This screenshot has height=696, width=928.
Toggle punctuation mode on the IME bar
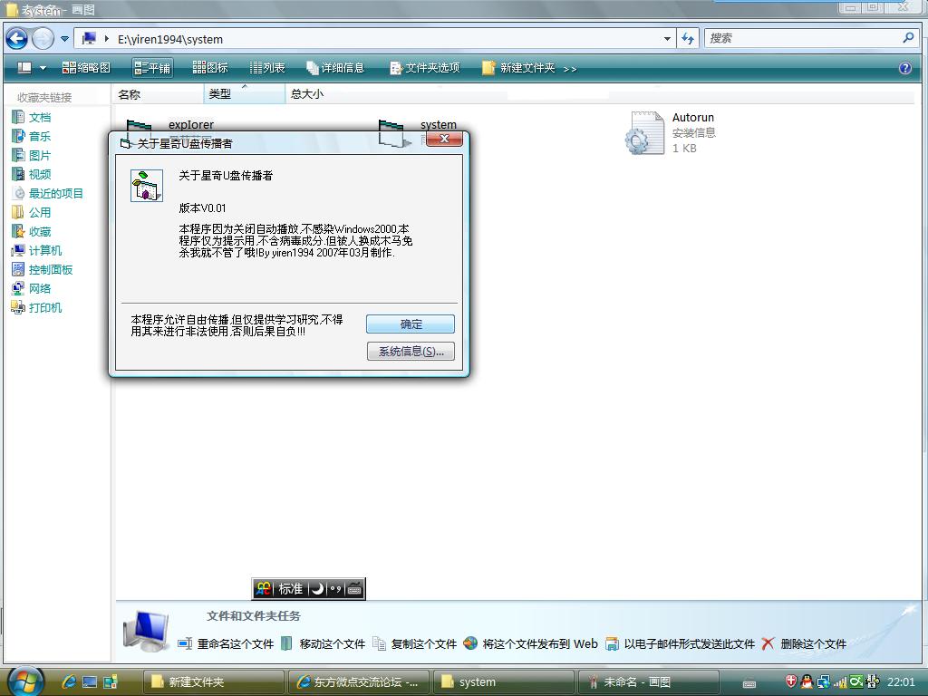(335, 589)
